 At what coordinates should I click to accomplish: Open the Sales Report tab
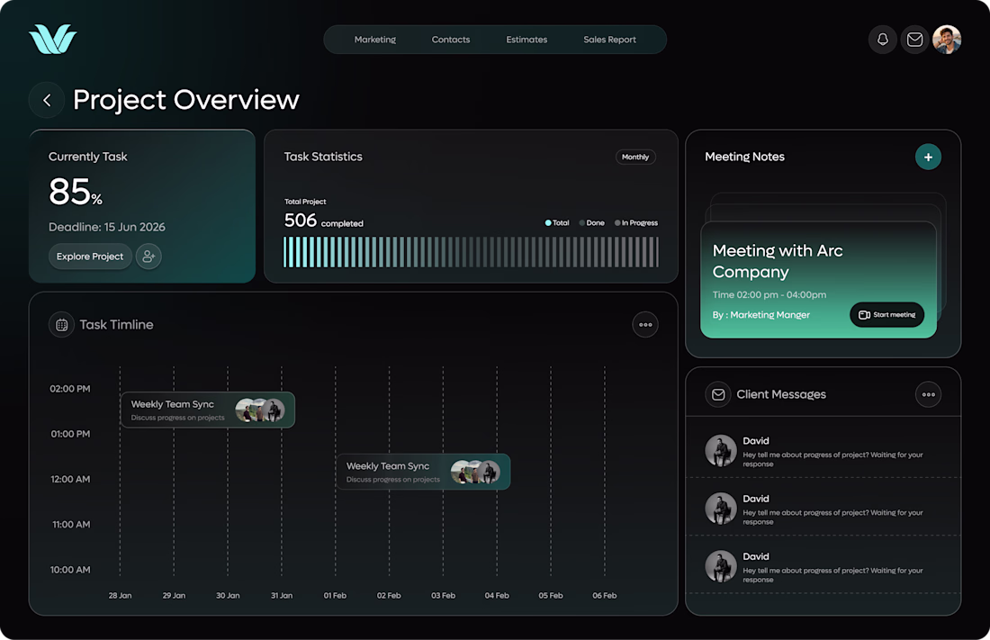[x=609, y=40]
